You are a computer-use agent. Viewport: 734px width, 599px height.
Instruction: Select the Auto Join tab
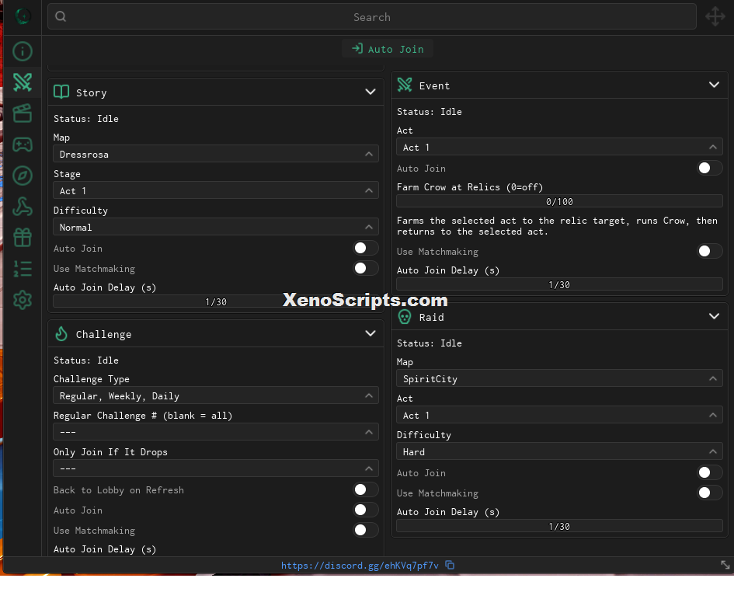[388, 49]
